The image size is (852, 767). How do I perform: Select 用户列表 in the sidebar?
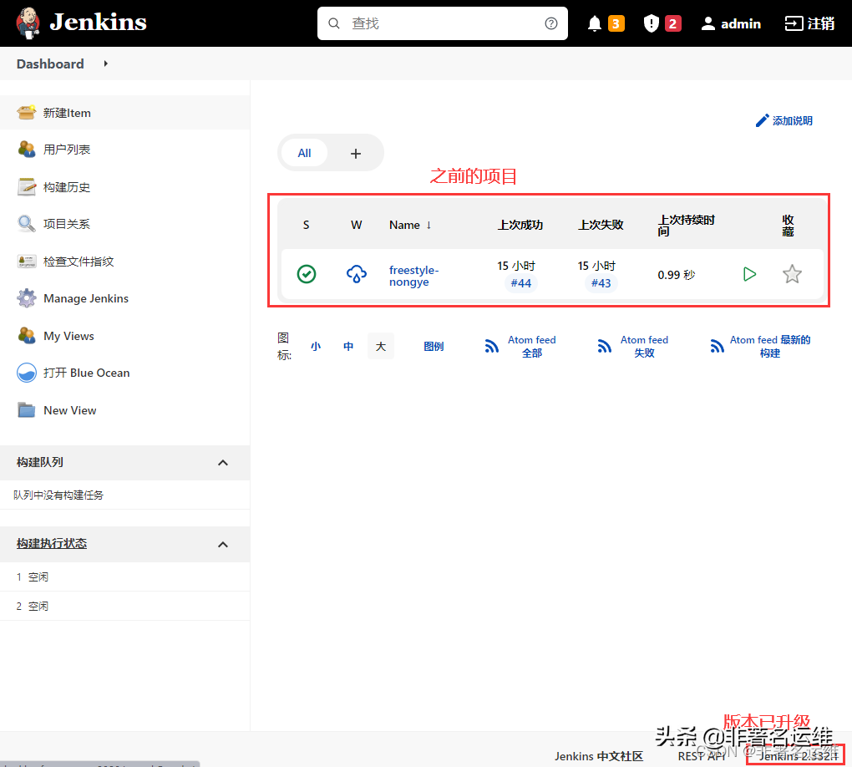63,149
